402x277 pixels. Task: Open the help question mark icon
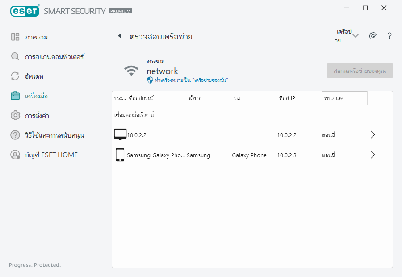coord(389,36)
